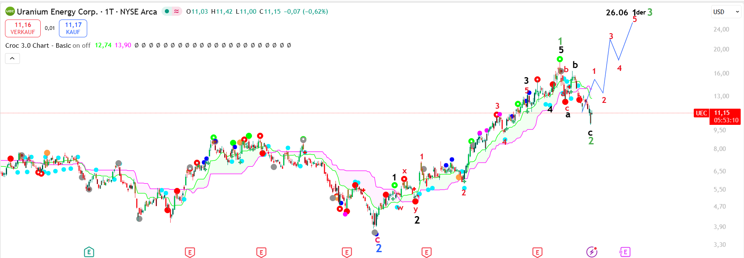Click the rightmost red earnings marker
The width and height of the screenshot is (744, 258).
pyautogui.click(x=537, y=252)
